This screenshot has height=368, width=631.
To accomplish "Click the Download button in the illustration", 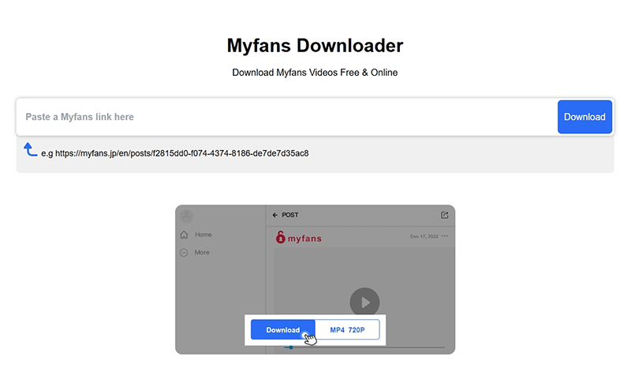I will pos(283,330).
